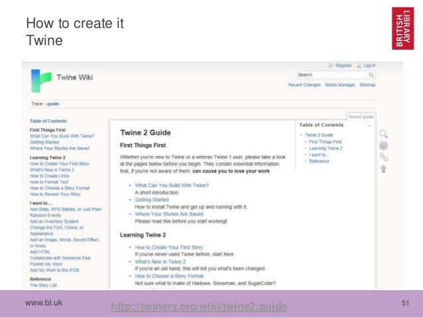Click the Log In link

369,66
